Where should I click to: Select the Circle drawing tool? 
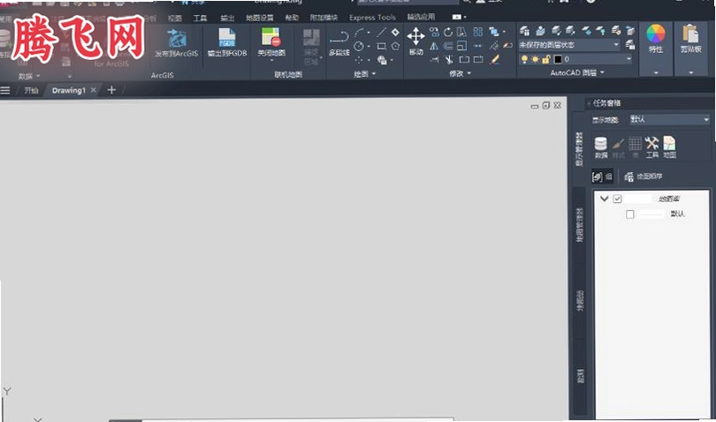pos(359,46)
